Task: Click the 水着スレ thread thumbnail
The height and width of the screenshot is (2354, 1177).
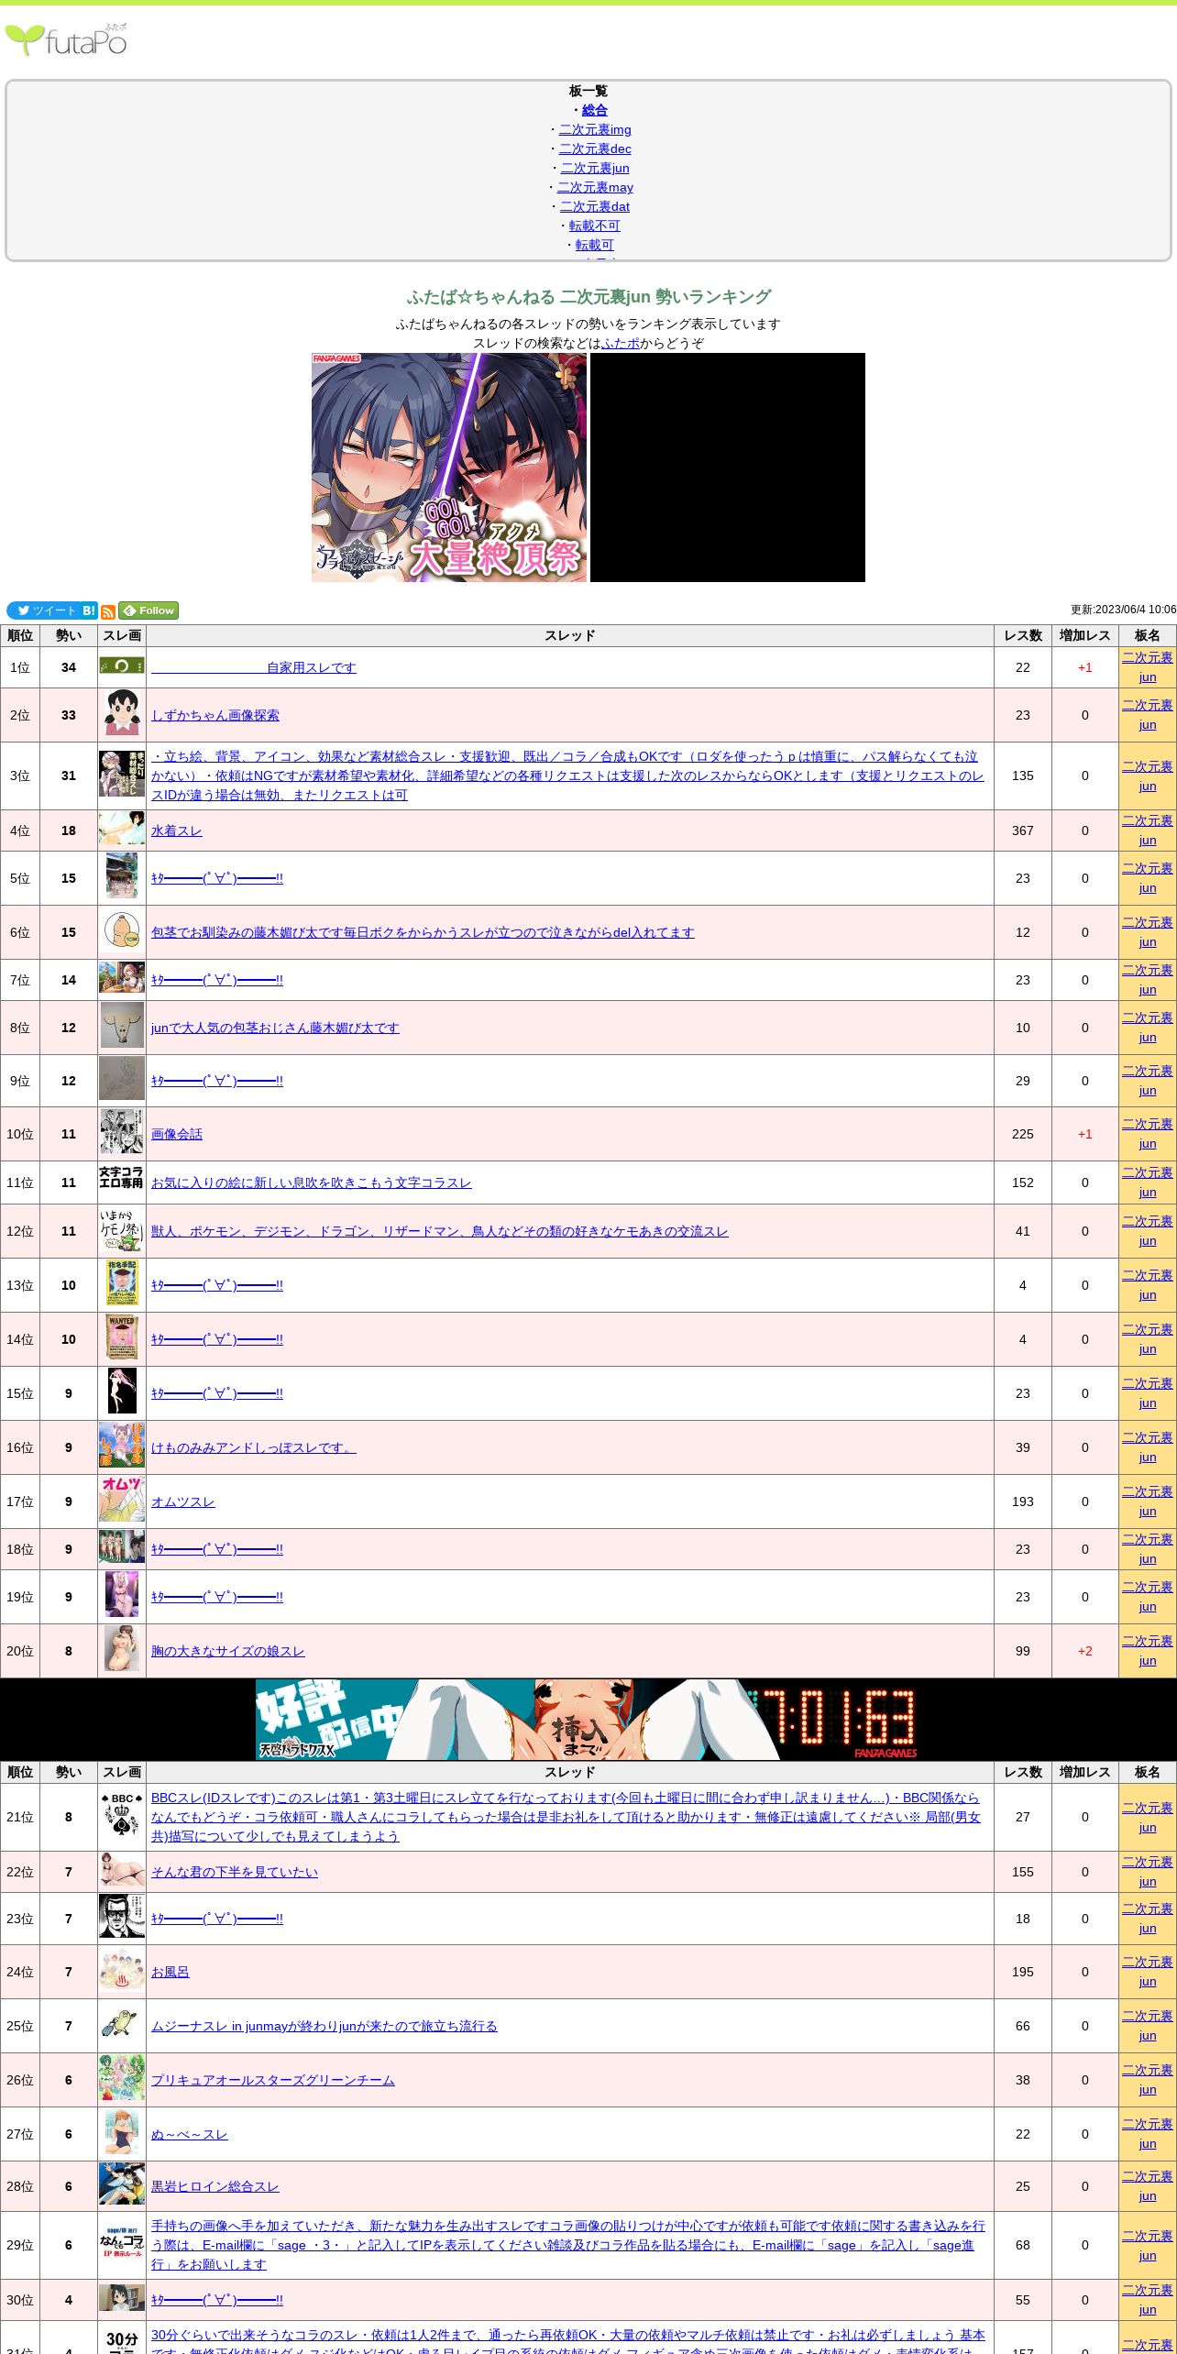Action: (x=122, y=829)
